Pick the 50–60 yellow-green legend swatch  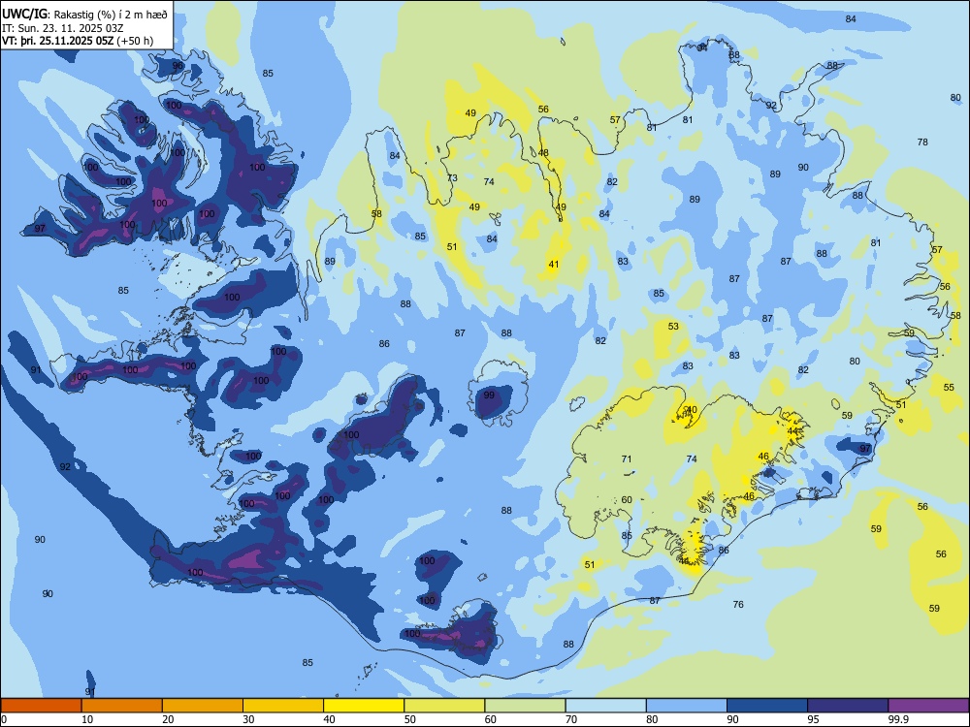[444, 706]
